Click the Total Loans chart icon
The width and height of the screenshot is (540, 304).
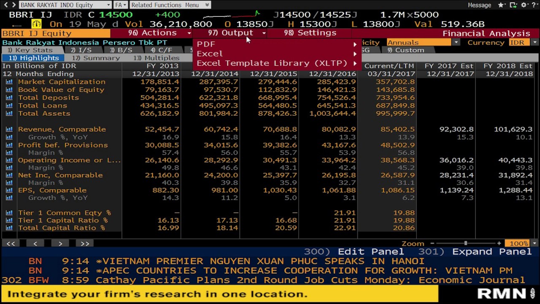click(x=9, y=105)
